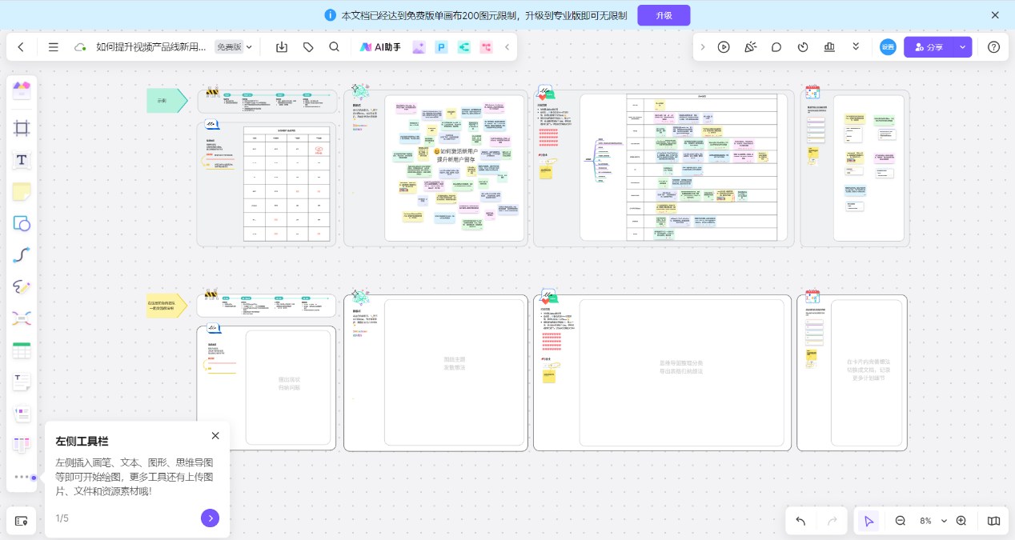The image size is (1015, 540).
Task: Select the Text tool
Action: point(22,160)
